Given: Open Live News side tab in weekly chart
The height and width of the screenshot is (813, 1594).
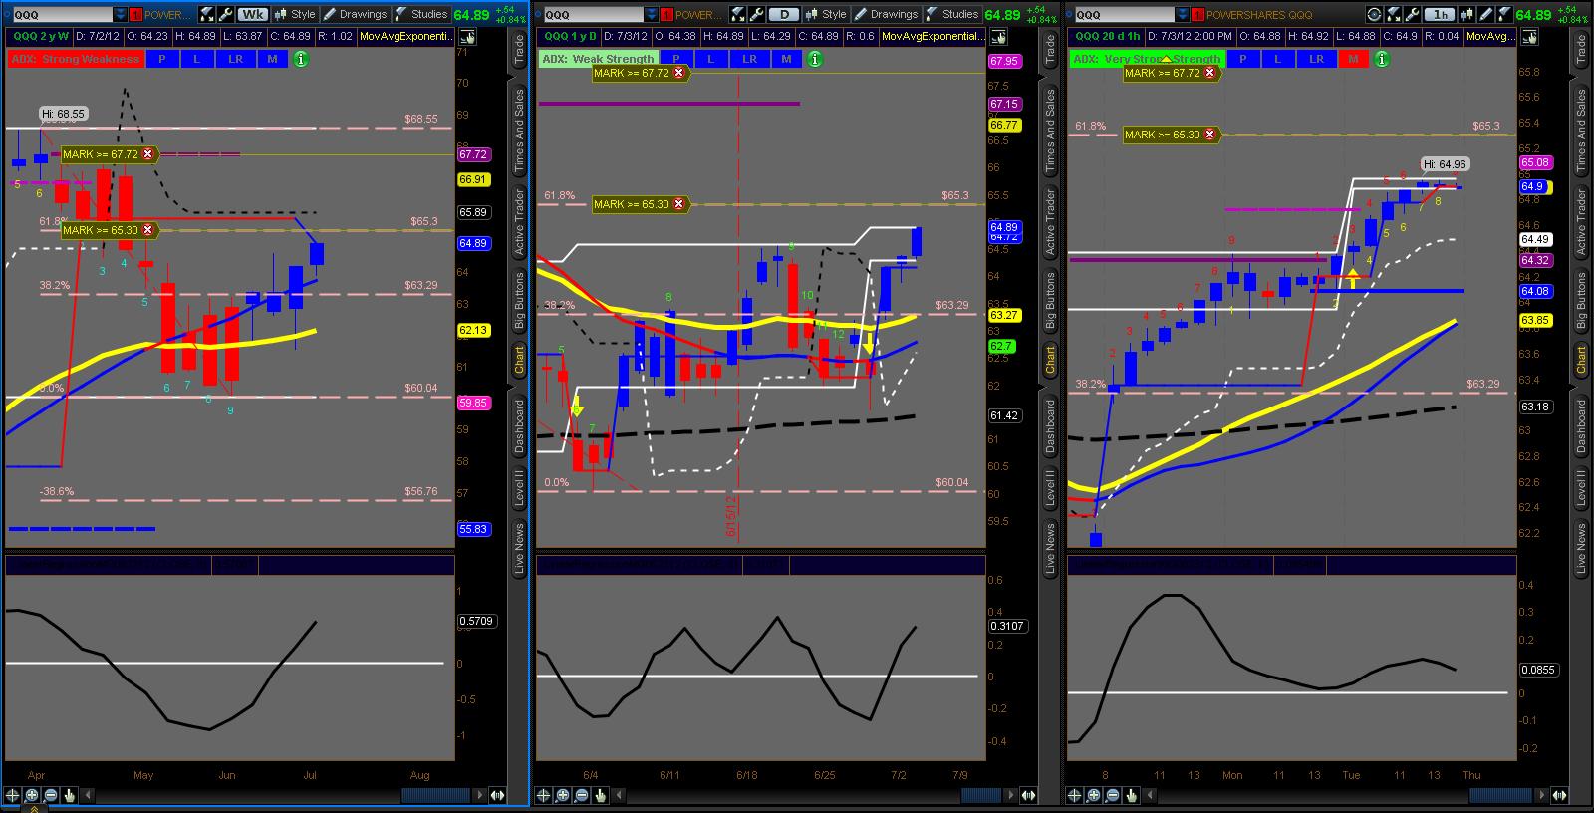Looking at the screenshot, I should (519, 548).
